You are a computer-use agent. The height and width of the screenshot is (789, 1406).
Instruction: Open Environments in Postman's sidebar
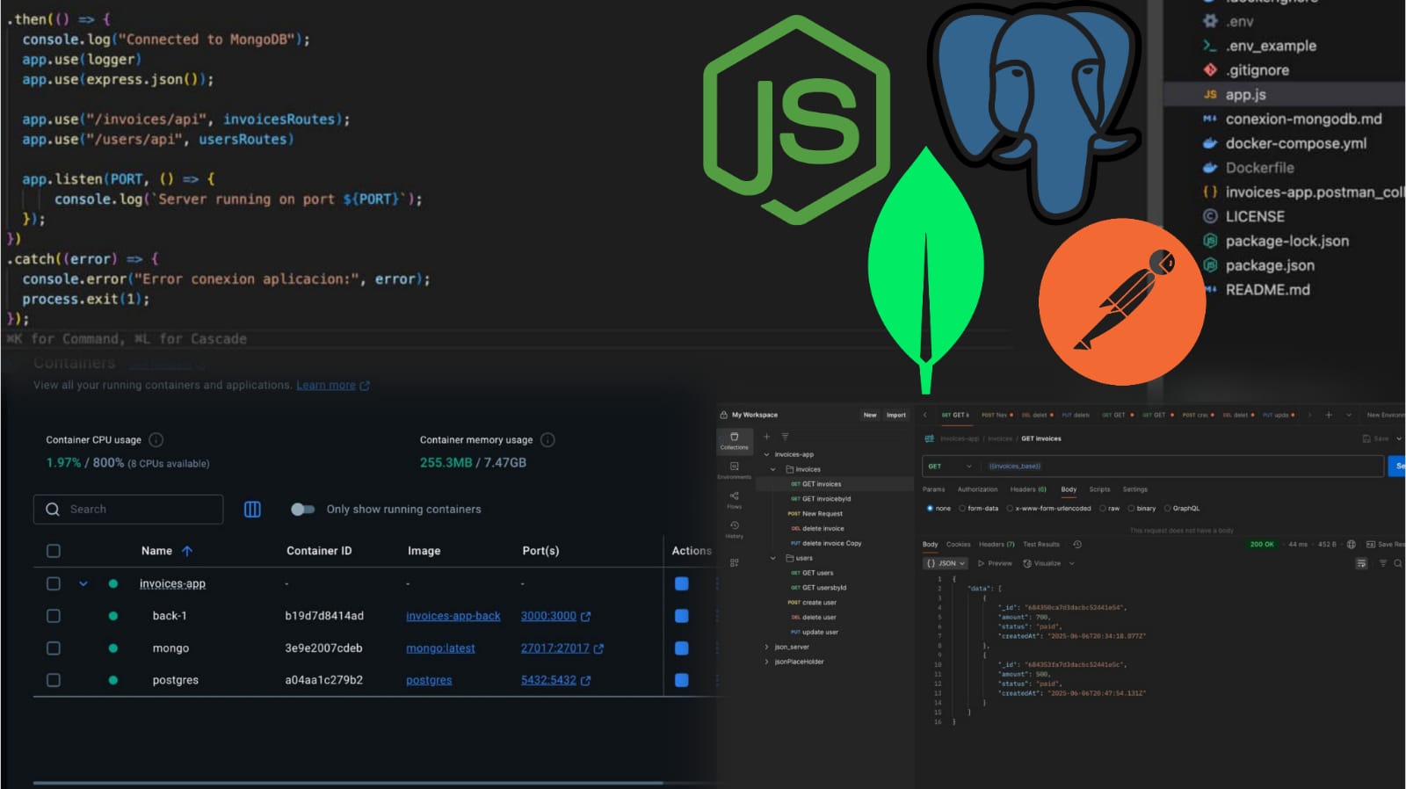click(x=734, y=470)
